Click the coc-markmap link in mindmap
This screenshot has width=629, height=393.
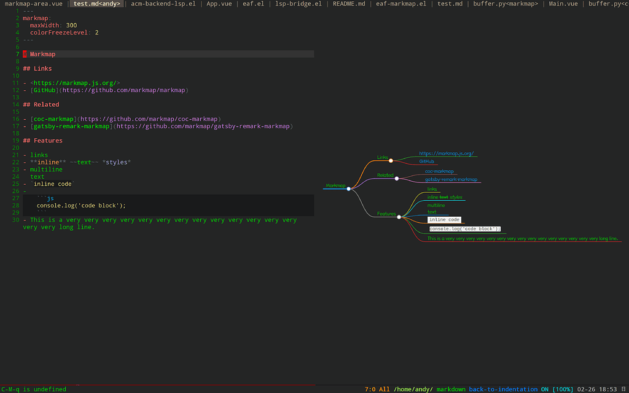point(439,171)
